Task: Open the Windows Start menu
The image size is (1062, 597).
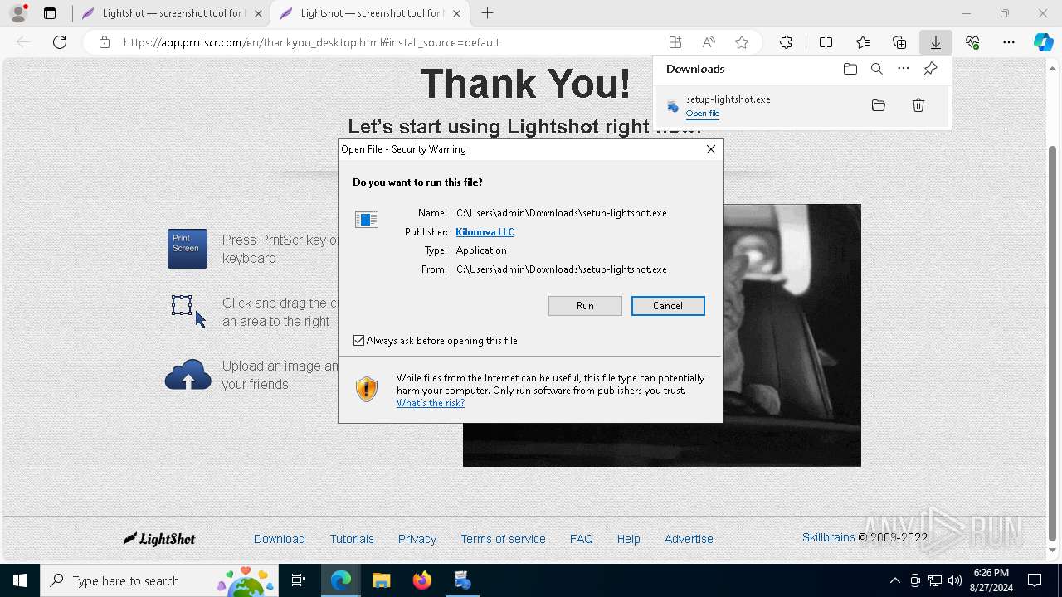Action: pyautogui.click(x=20, y=581)
